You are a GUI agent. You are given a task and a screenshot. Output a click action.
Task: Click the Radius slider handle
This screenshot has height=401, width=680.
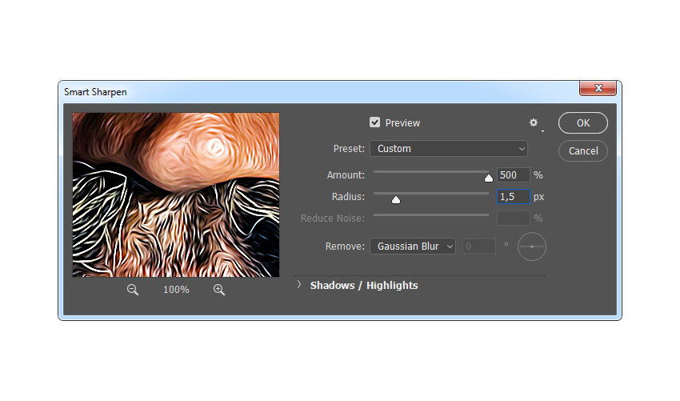(x=396, y=199)
